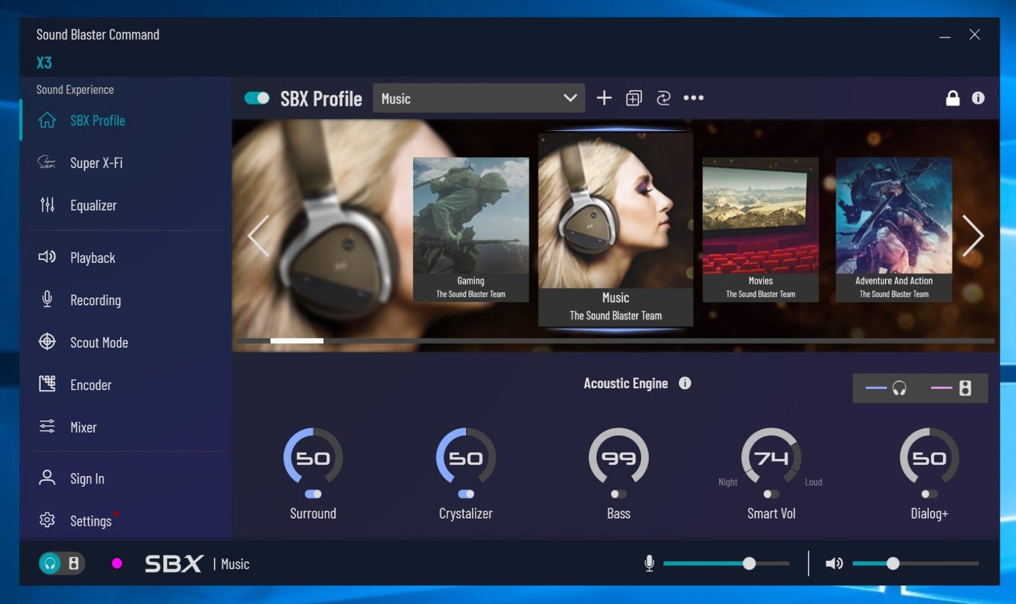
Task: Select speakers view in Acoustic Engine
Action: (951, 388)
